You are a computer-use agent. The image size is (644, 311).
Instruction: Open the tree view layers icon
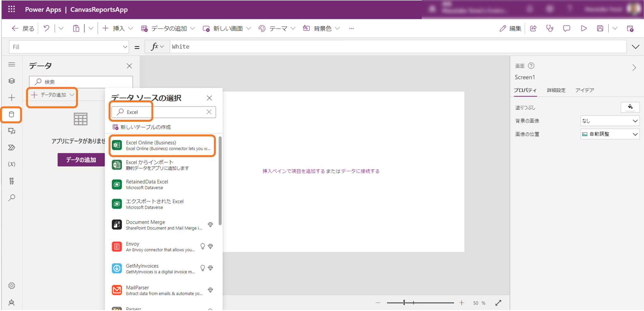pos(12,81)
